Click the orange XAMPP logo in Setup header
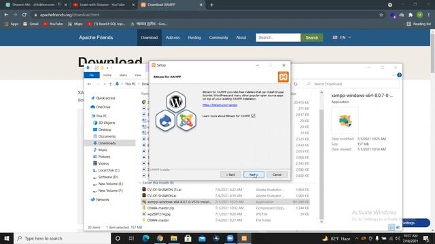Viewport: 435px width, 244px height. 283,77
